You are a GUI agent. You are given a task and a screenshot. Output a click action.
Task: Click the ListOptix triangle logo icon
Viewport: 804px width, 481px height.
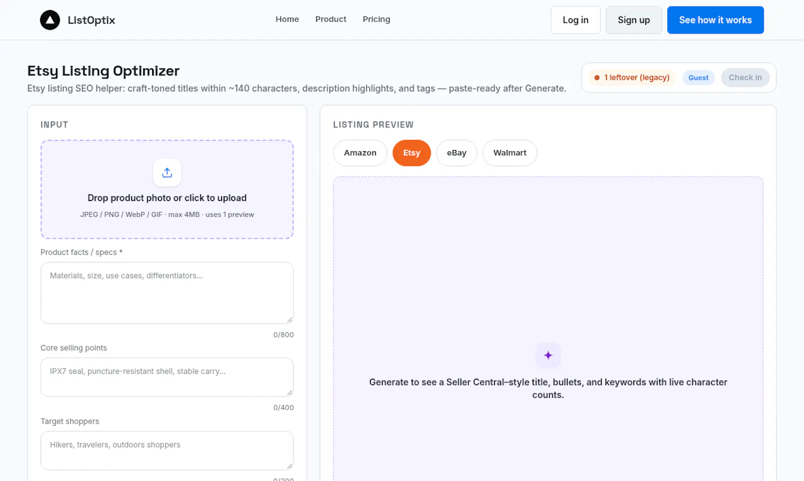click(x=50, y=20)
